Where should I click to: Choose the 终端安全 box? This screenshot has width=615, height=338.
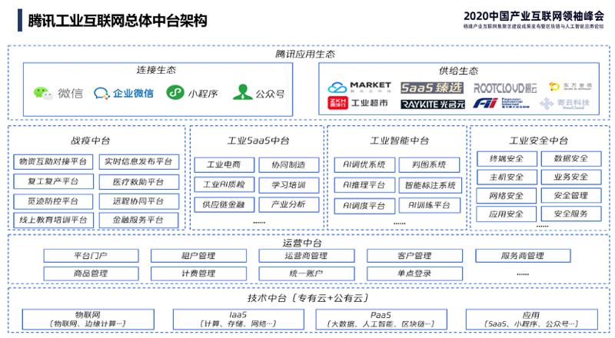tap(507, 159)
